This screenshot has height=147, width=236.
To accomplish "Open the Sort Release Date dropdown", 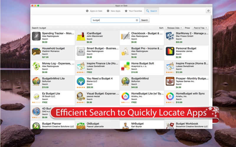I will [174, 28].
